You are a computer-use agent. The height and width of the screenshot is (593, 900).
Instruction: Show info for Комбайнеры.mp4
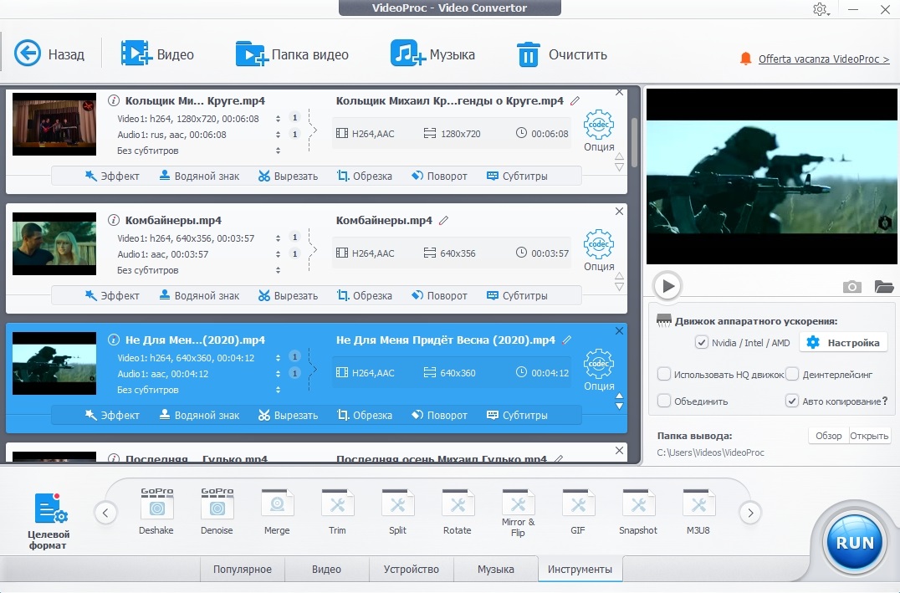(x=114, y=221)
